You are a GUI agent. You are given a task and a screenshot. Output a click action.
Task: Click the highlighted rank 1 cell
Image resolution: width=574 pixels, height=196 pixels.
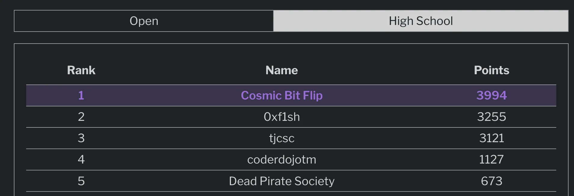[81, 95]
